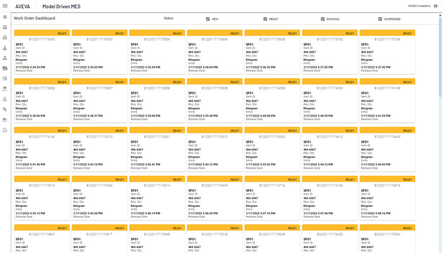The height and width of the screenshot is (253, 442).
Task: Click the hierarchy tree icon in sidebar
Action: [x=5, y=99]
